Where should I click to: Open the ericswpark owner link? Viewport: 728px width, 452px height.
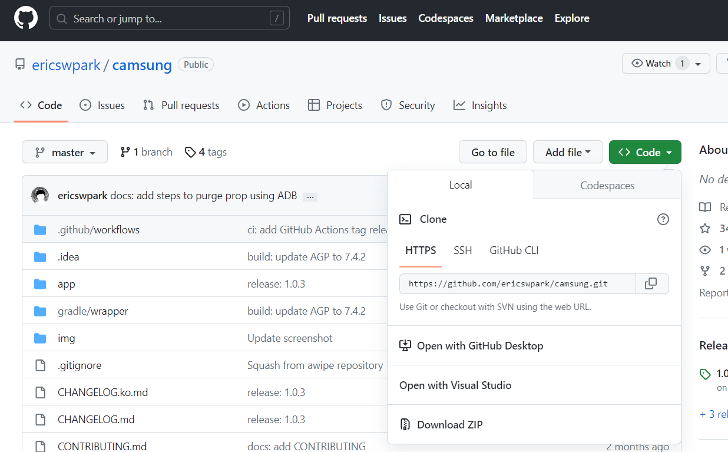coord(66,65)
